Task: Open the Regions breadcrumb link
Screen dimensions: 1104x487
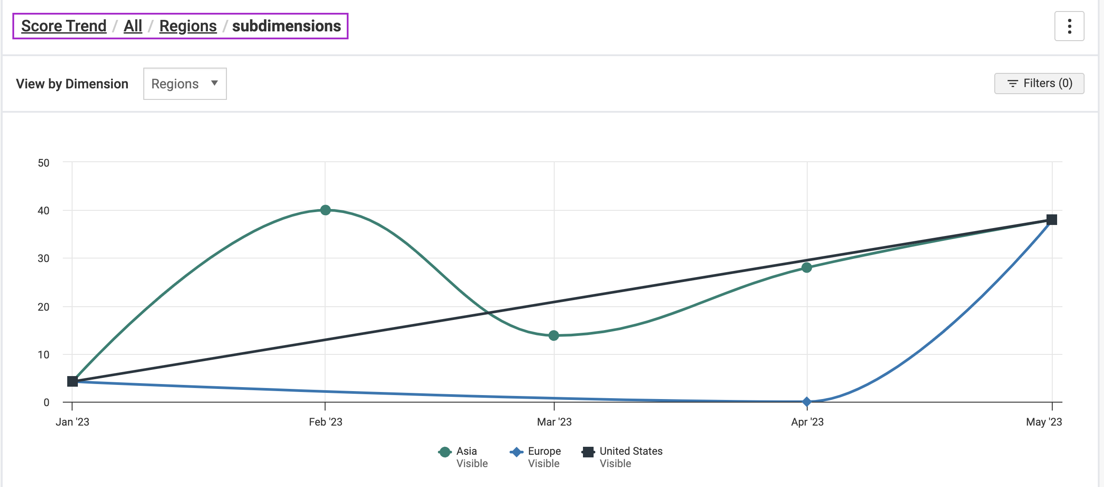Action: pos(188,26)
